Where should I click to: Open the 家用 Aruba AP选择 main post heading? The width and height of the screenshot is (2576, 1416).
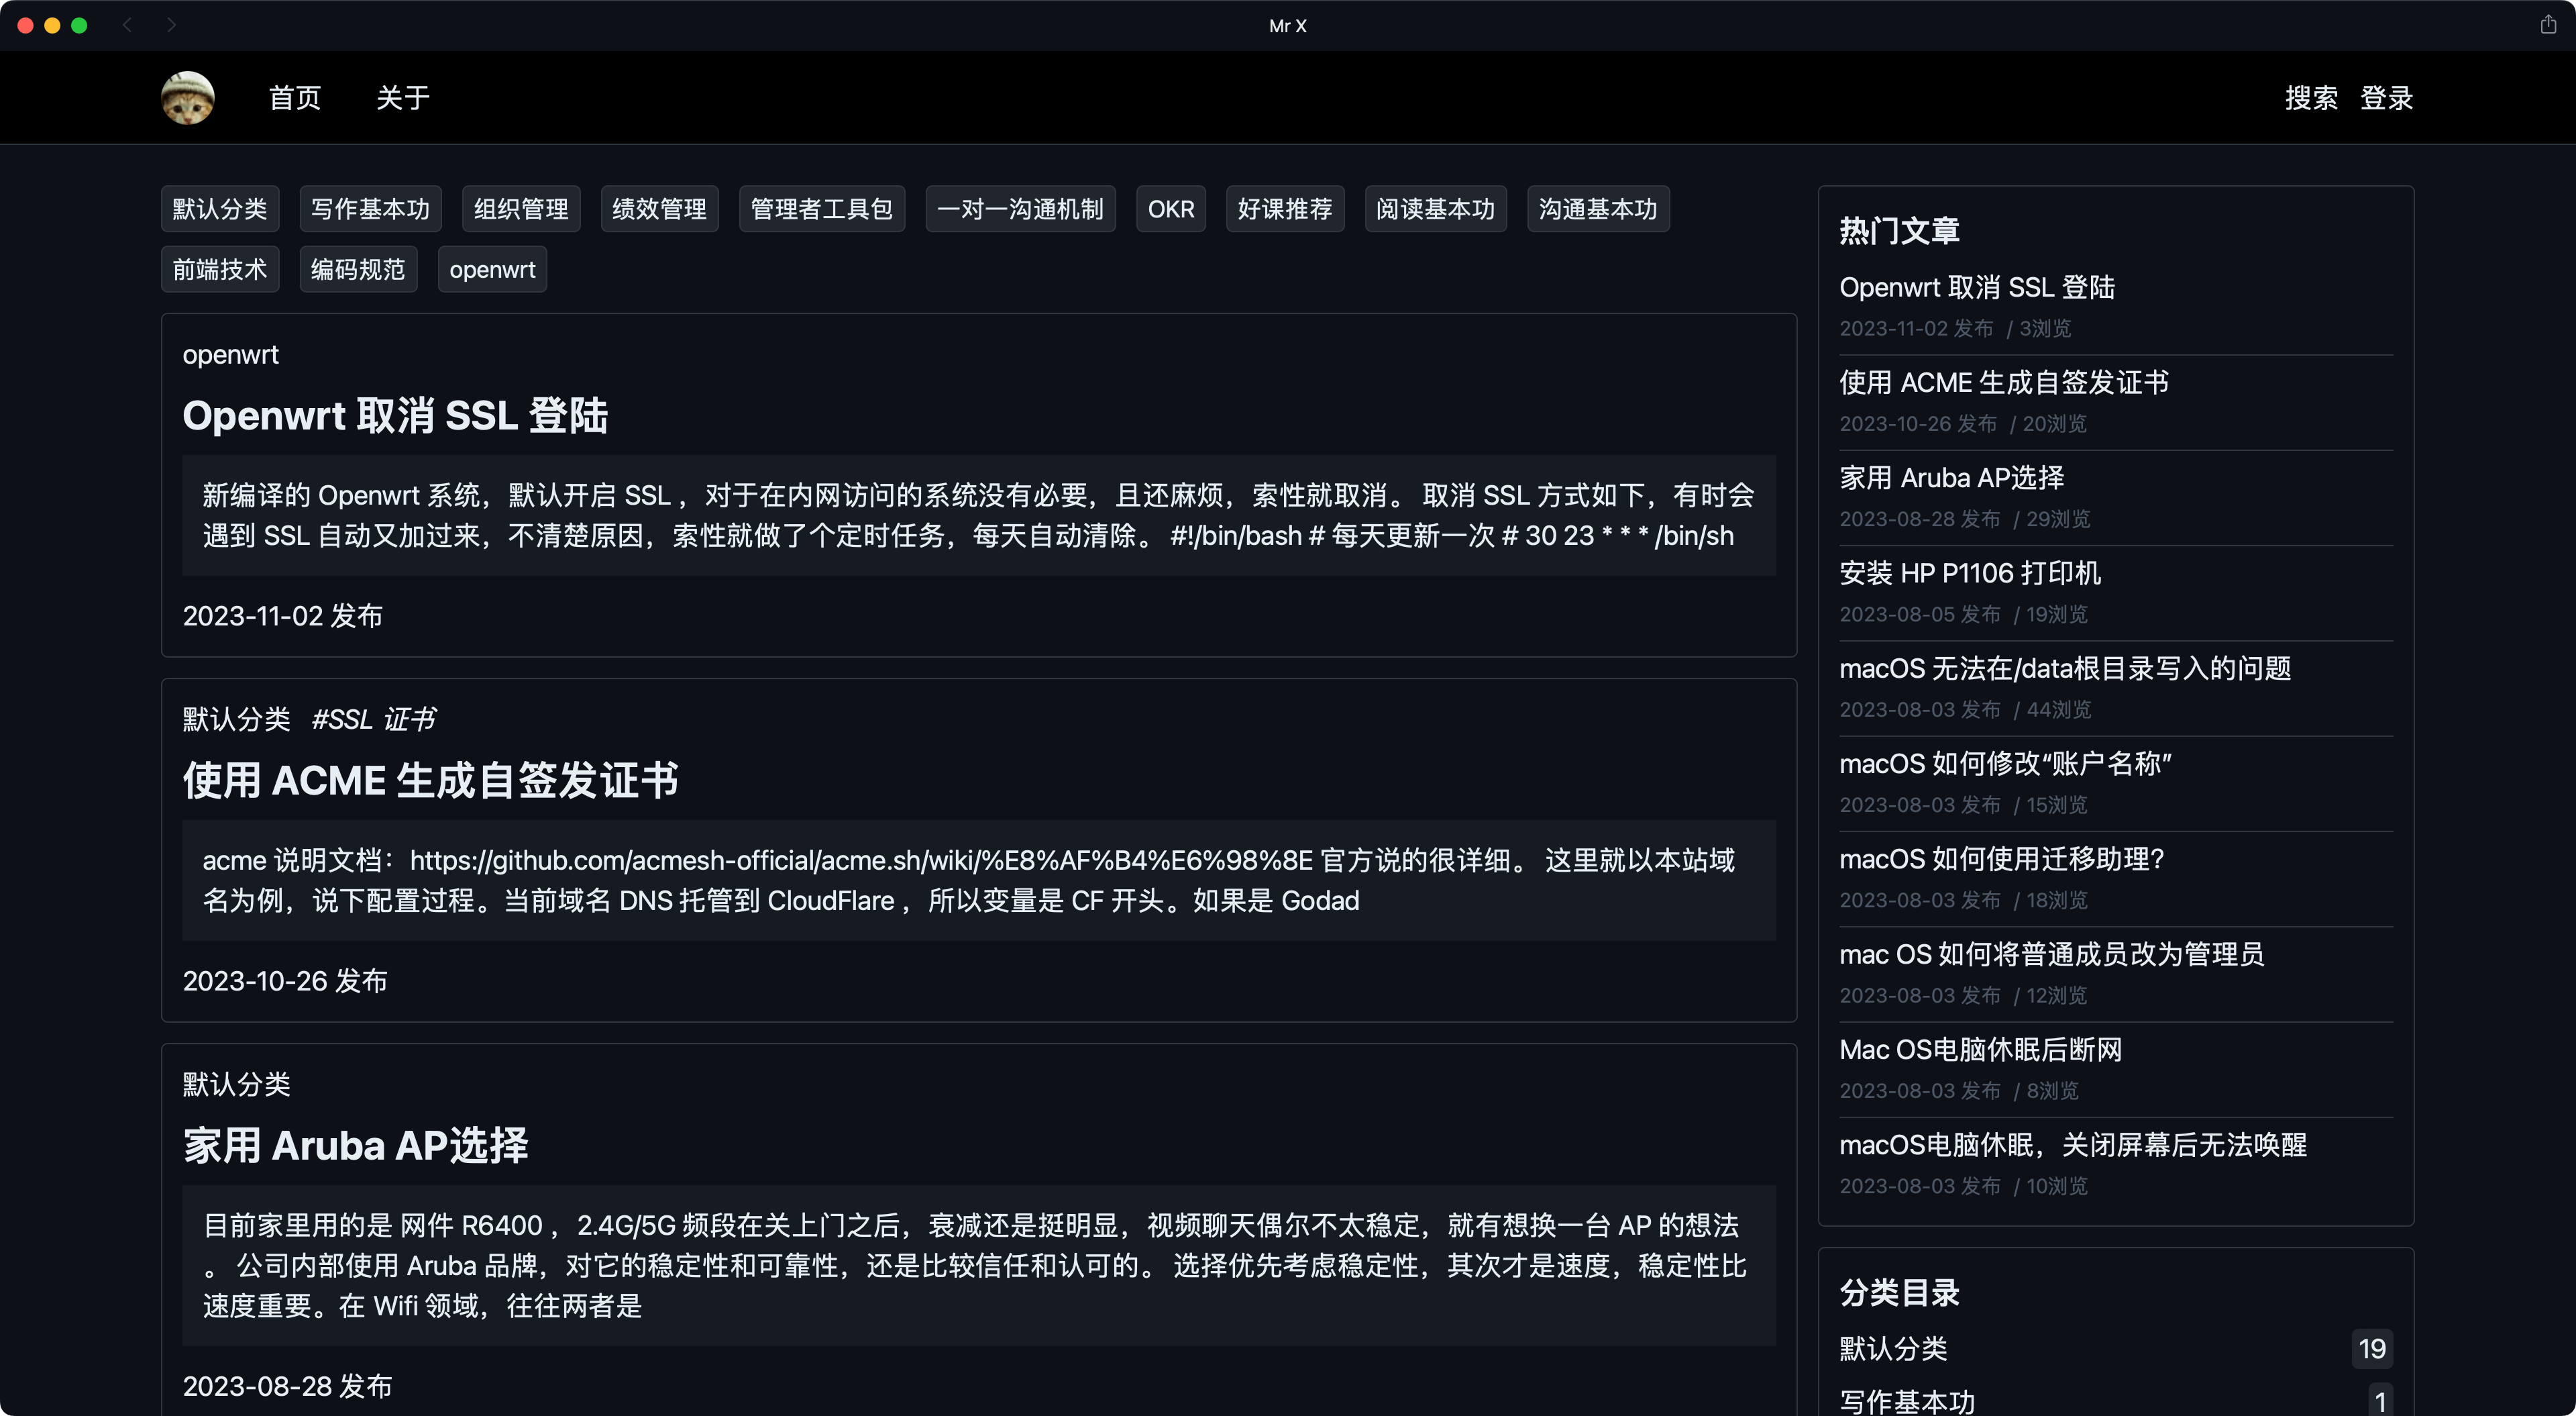(355, 1146)
